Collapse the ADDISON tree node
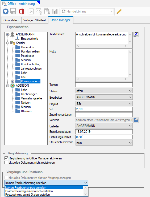This screenshot has height=197, width=150. [8, 86]
